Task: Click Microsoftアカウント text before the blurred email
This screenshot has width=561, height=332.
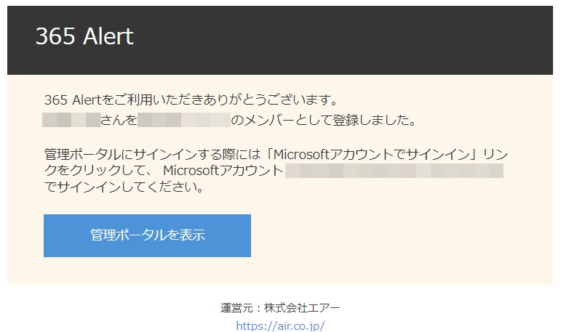Action: (x=223, y=171)
